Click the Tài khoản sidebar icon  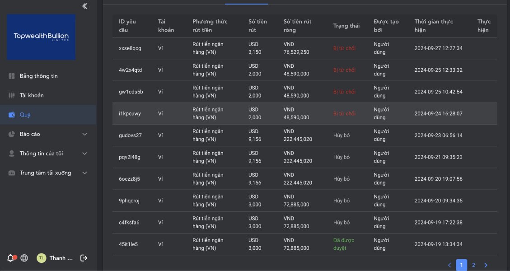point(12,95)
